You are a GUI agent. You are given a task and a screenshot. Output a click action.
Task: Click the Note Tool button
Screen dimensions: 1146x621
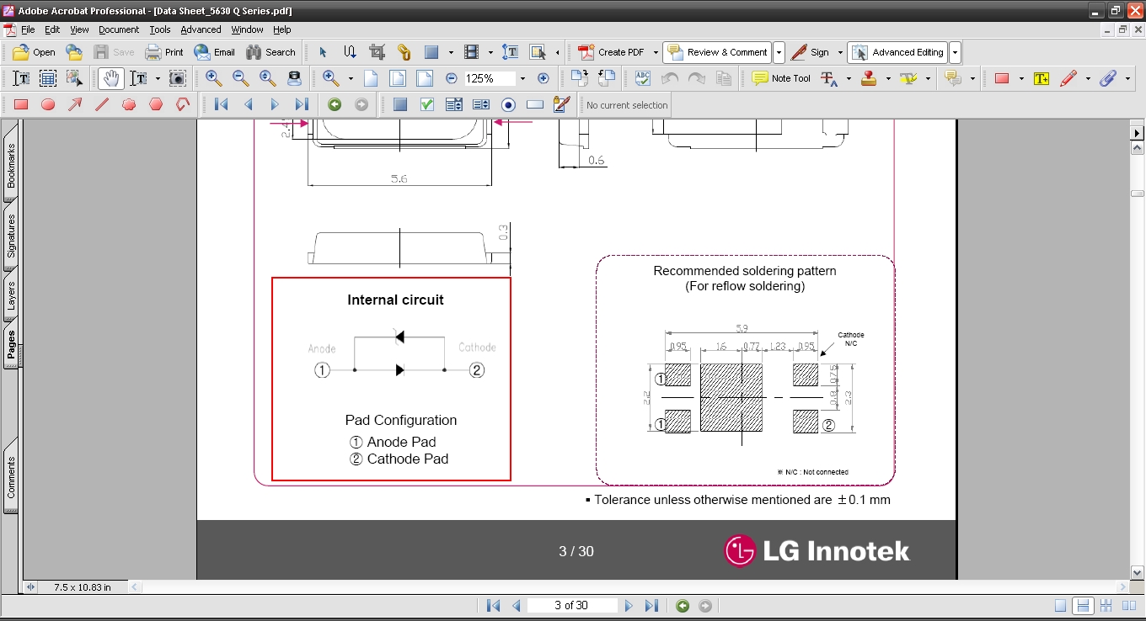pos(781,78)
